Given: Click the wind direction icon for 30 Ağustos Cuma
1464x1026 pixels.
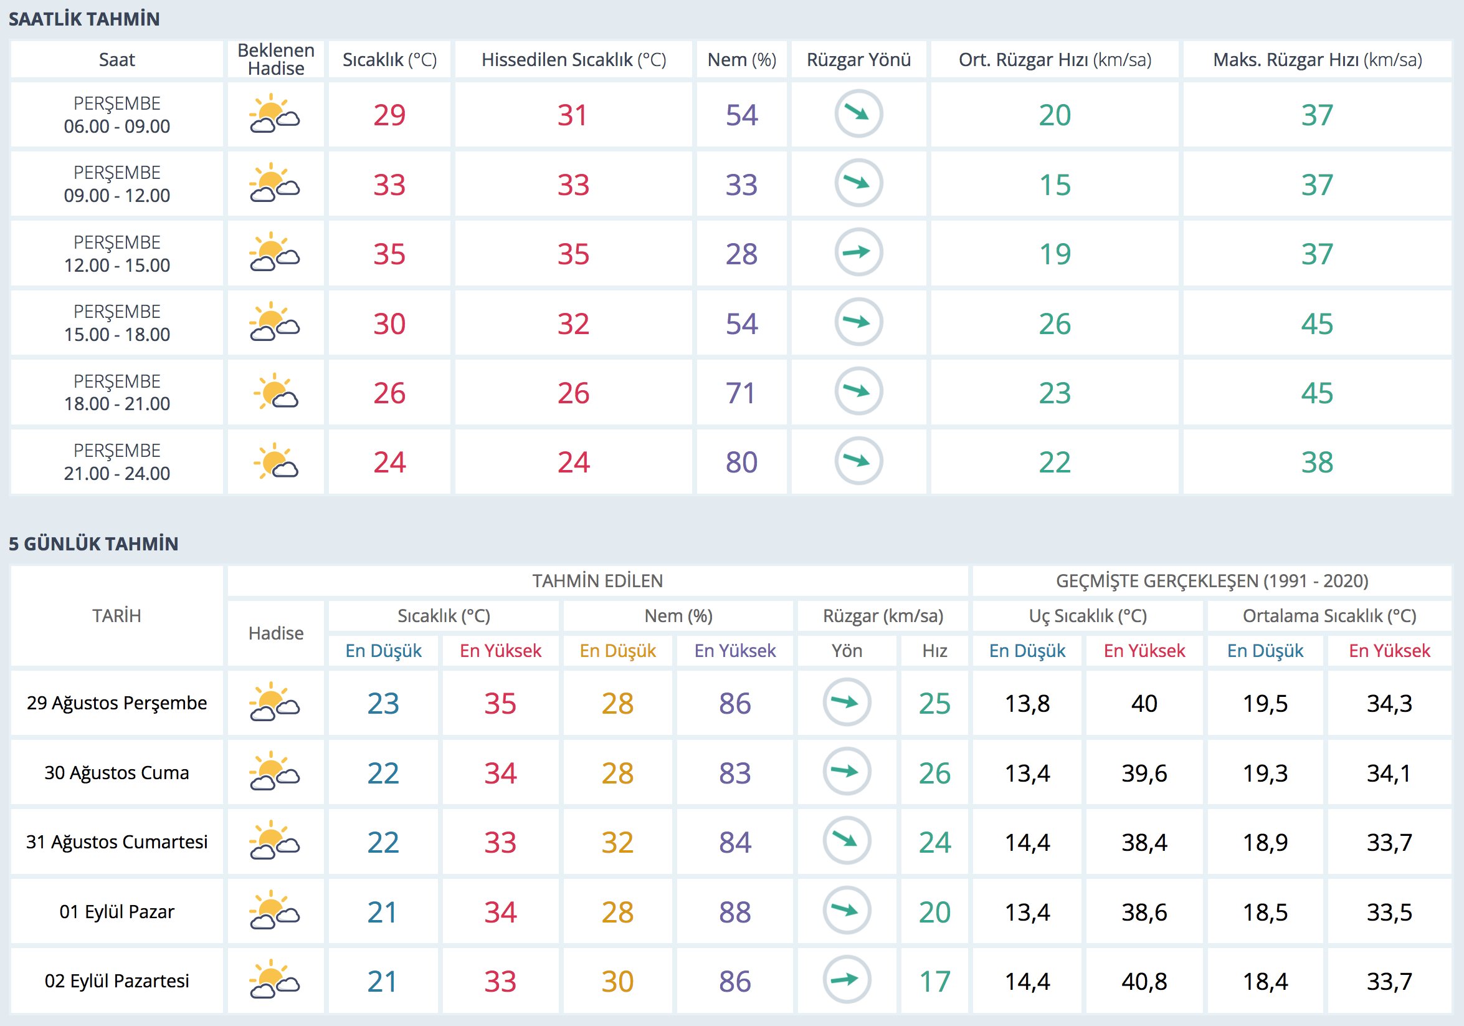Looking at the screenshot, I should click(847, 772).
